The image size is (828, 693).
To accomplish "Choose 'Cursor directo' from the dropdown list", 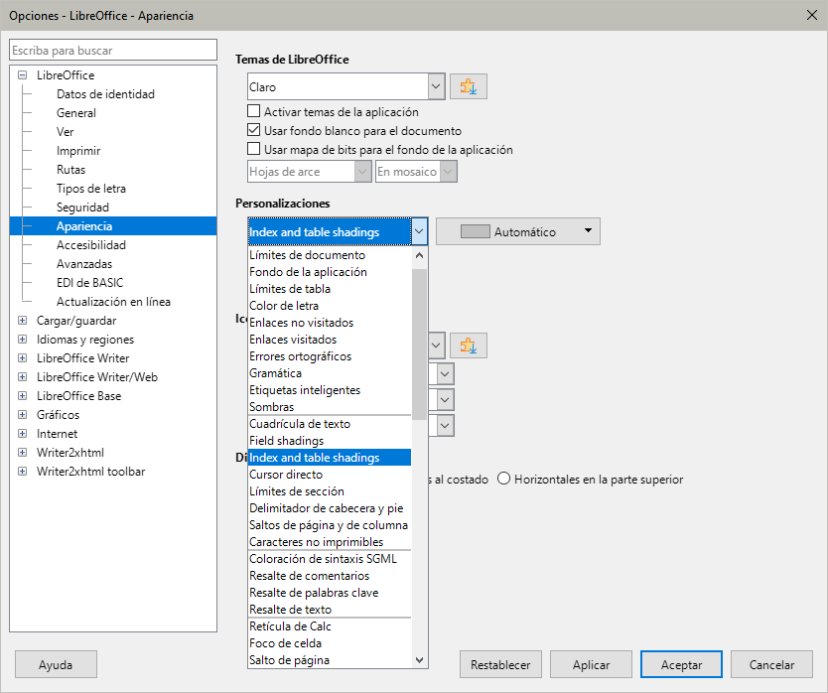I will [x=286, y=475].
